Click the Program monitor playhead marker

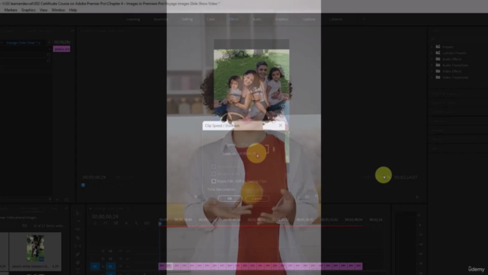click(x=83, y=185)
